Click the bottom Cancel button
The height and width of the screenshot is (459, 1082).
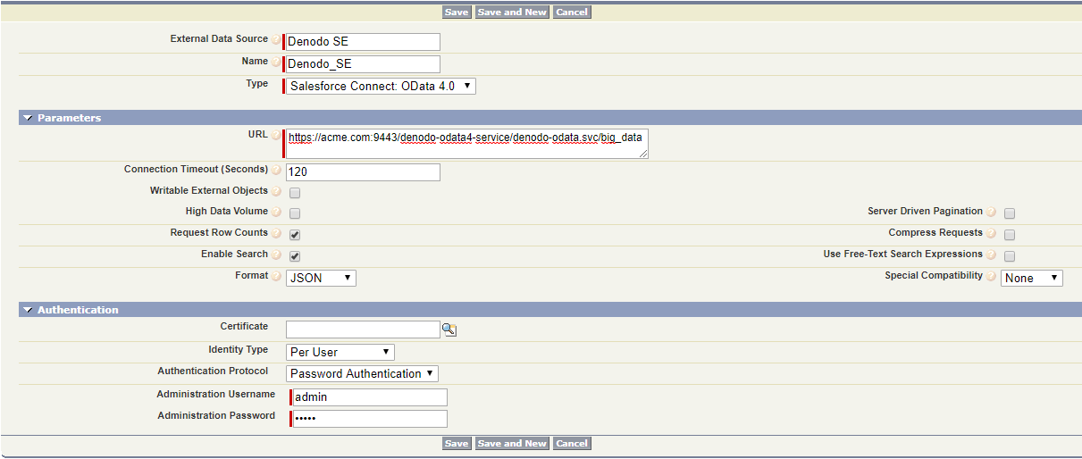click(572, 444)
